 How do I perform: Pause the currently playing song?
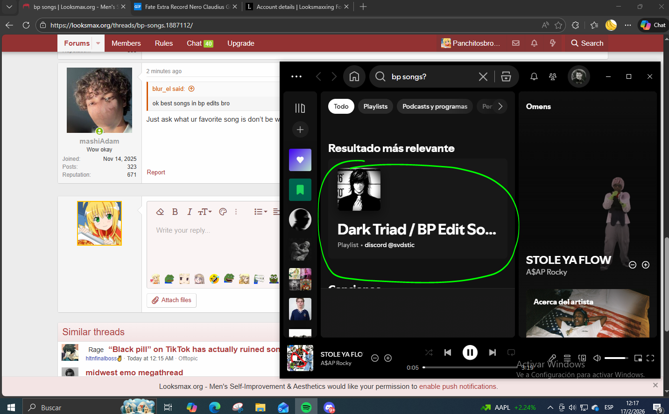[470, 352]
